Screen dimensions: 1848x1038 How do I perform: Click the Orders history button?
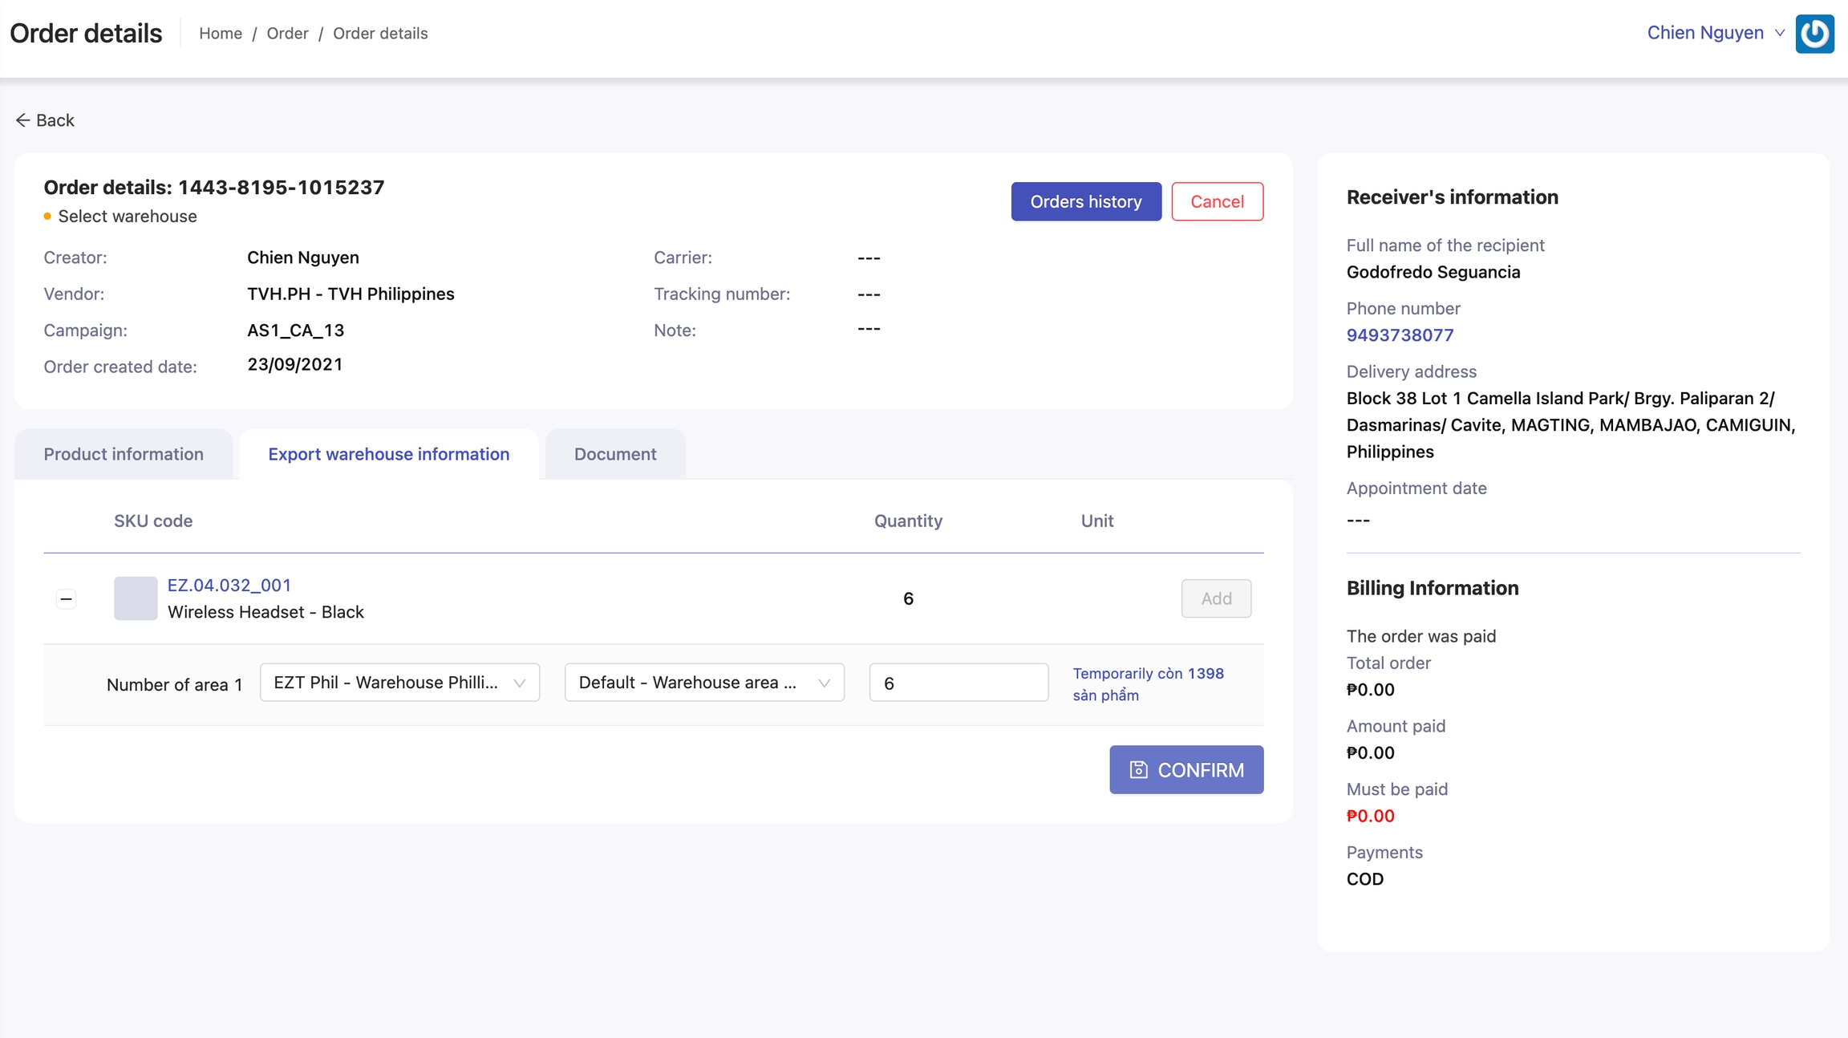point(1086,201)
